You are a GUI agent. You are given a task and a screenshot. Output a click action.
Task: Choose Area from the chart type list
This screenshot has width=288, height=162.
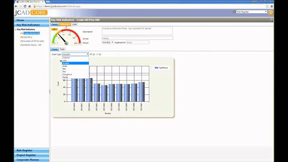coord(76,66)
